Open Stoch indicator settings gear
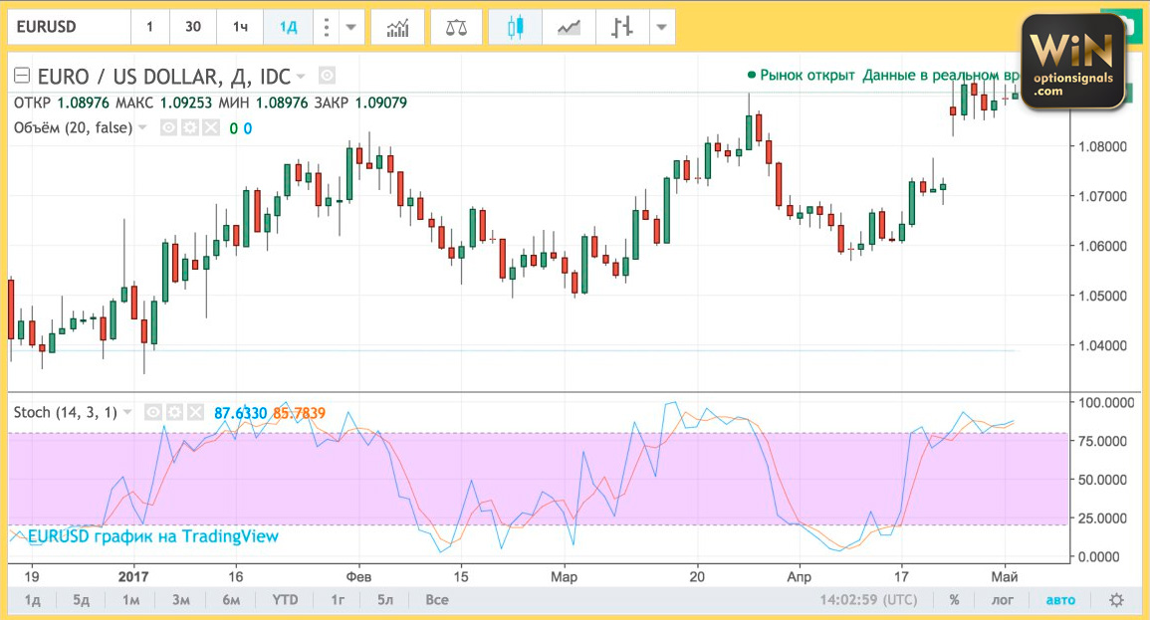Screen dimensions: 1150x620 [x=173, y=412]
